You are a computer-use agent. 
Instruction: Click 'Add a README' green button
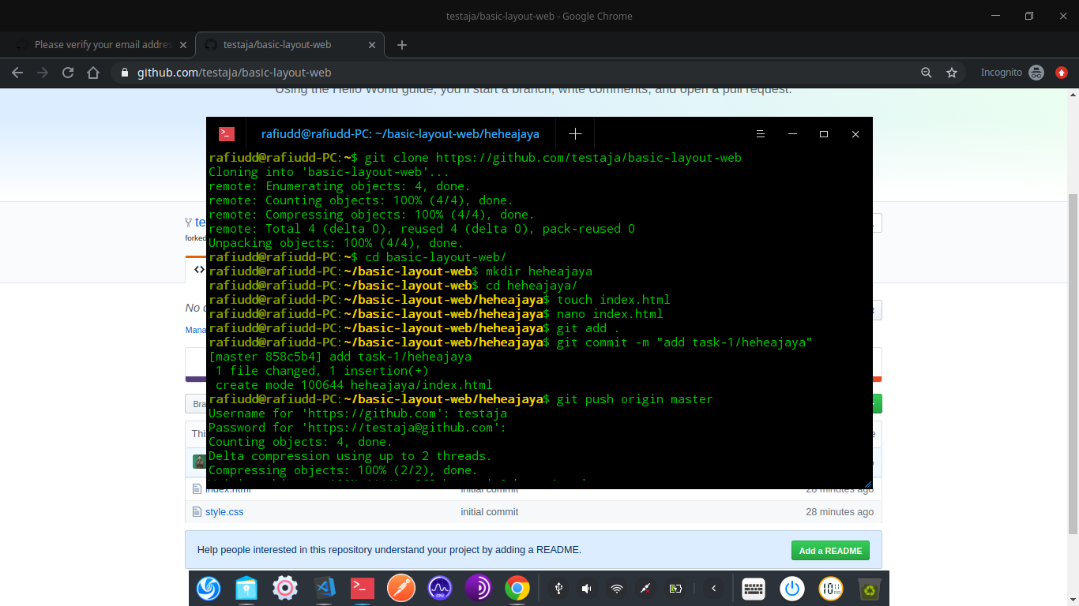[830, 551]
